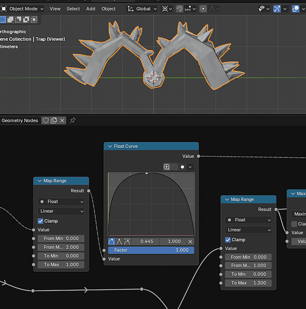
Task: Click the Value output socket of Float Curve
Action: tap(198, 156)
